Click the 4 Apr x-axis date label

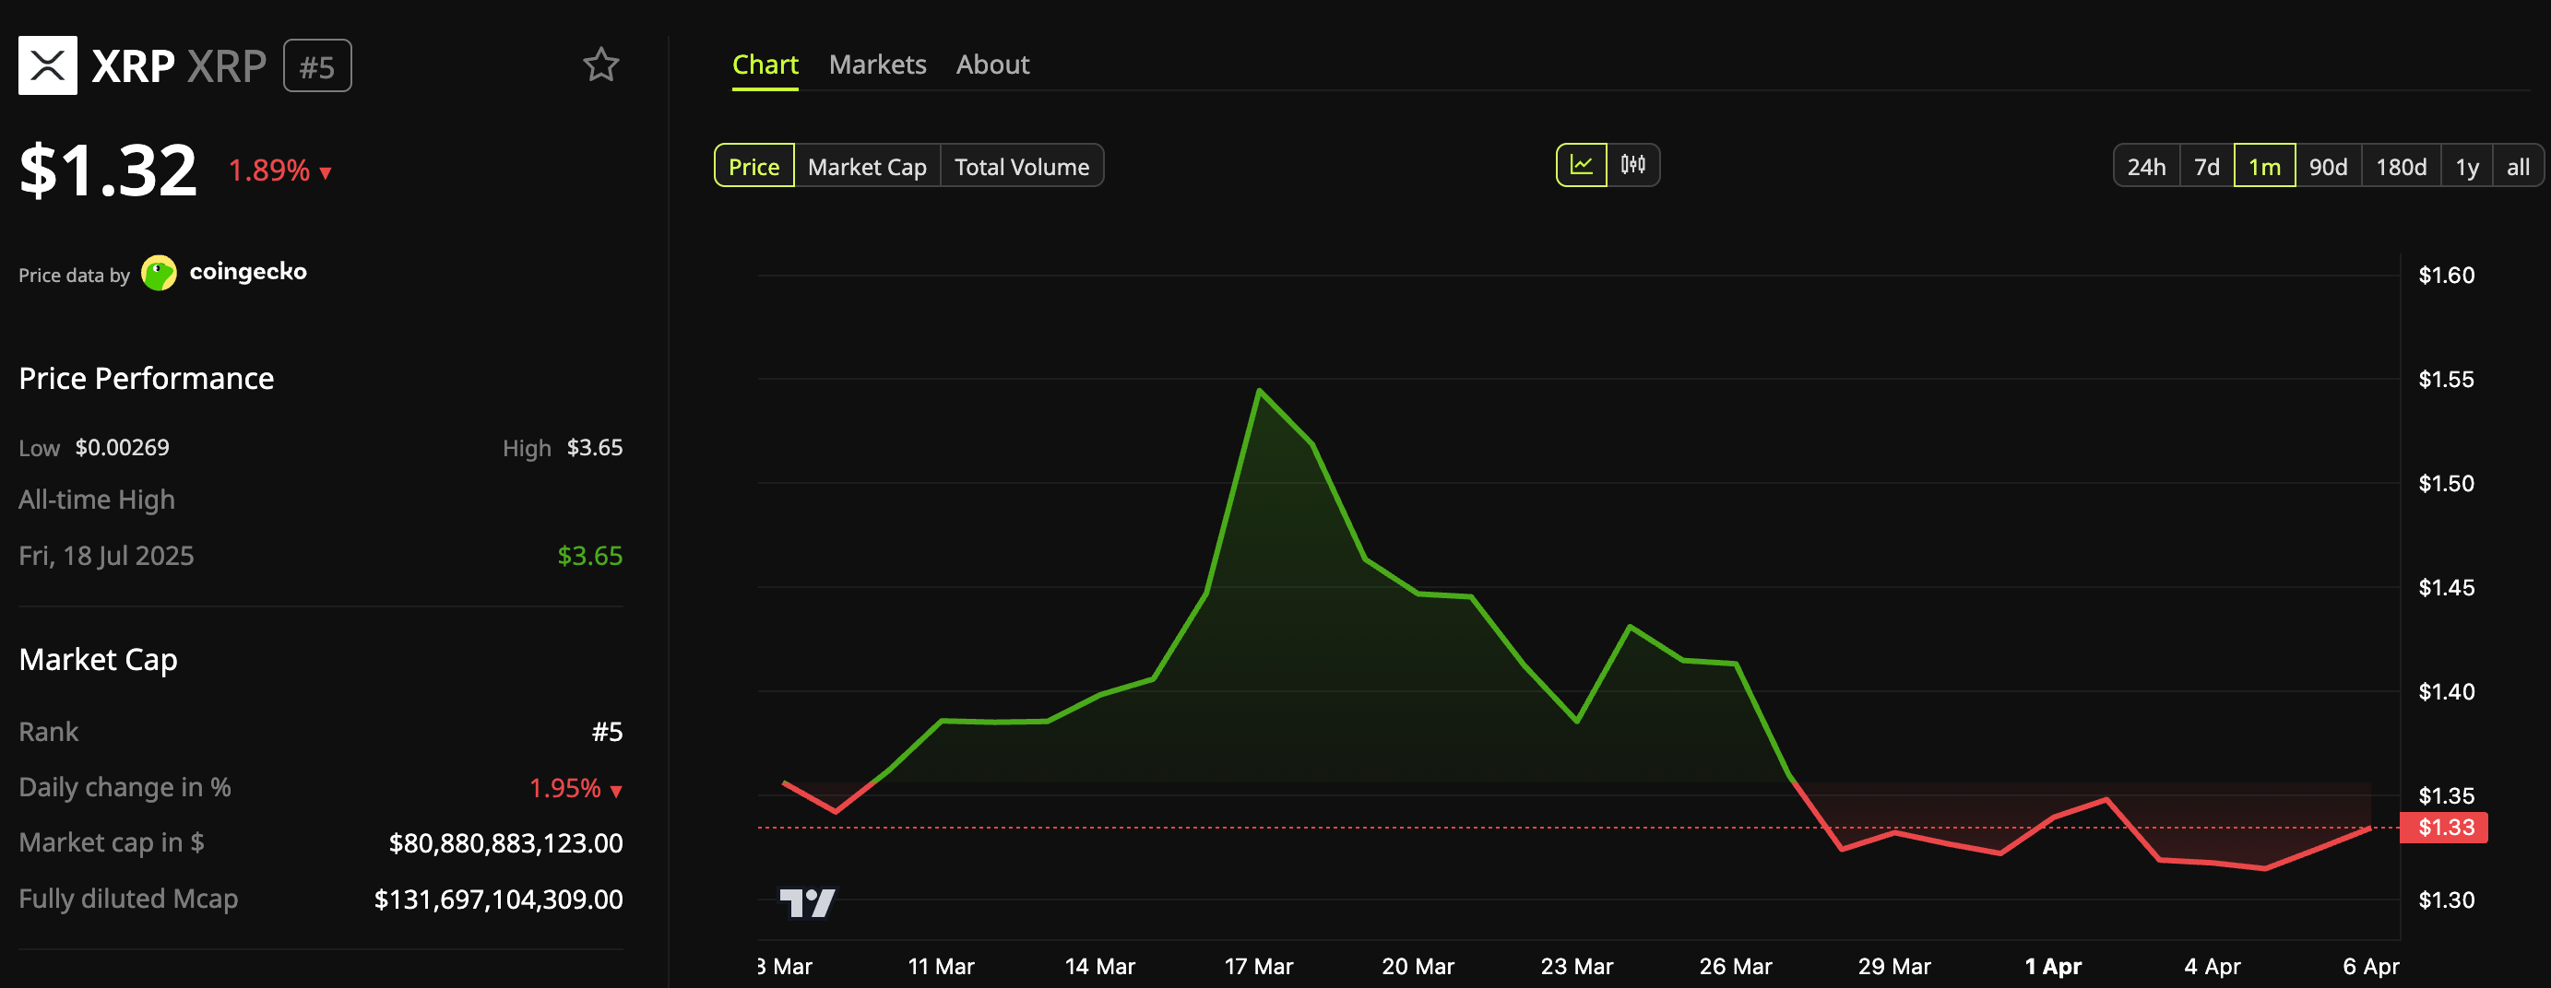[x=2213, y=966]
